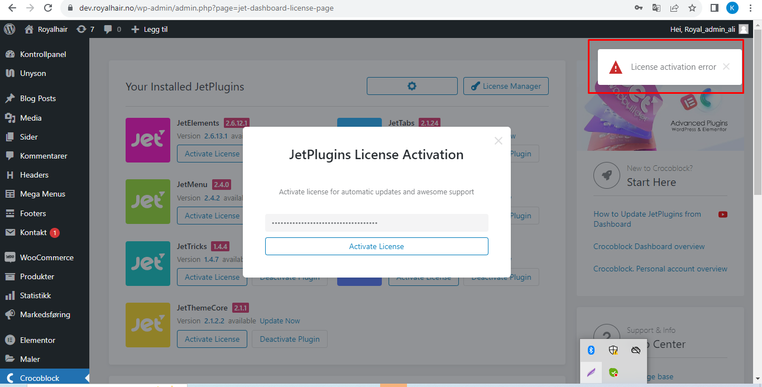
Task: Open Windows Security shield in tray popup
Action: (614, 350)
